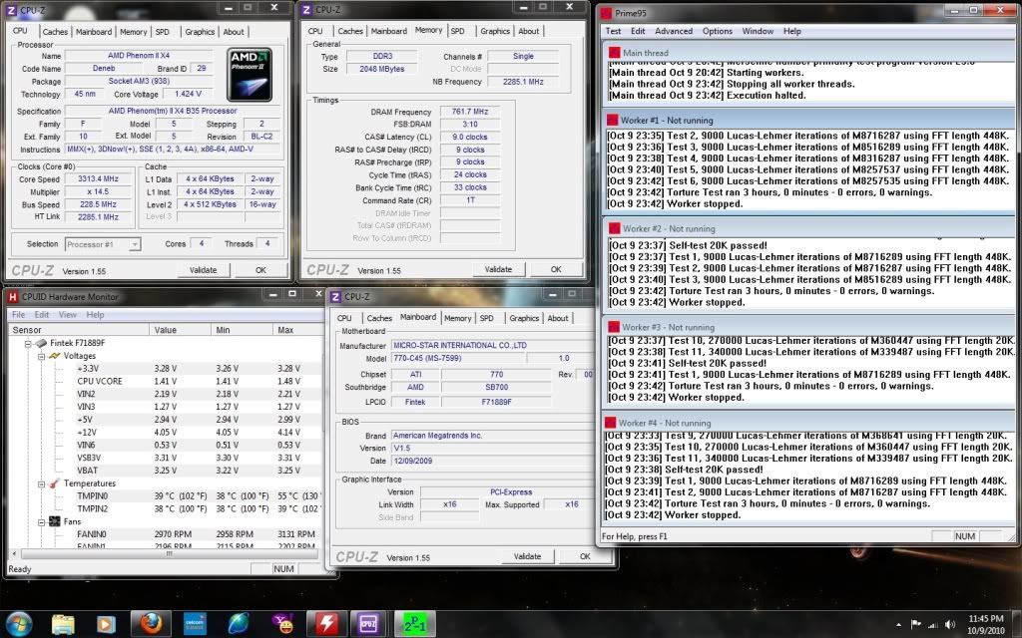1022x638 pixels.
Task: Open the View menu in Hardware Monitor
Action: (68, 315)
